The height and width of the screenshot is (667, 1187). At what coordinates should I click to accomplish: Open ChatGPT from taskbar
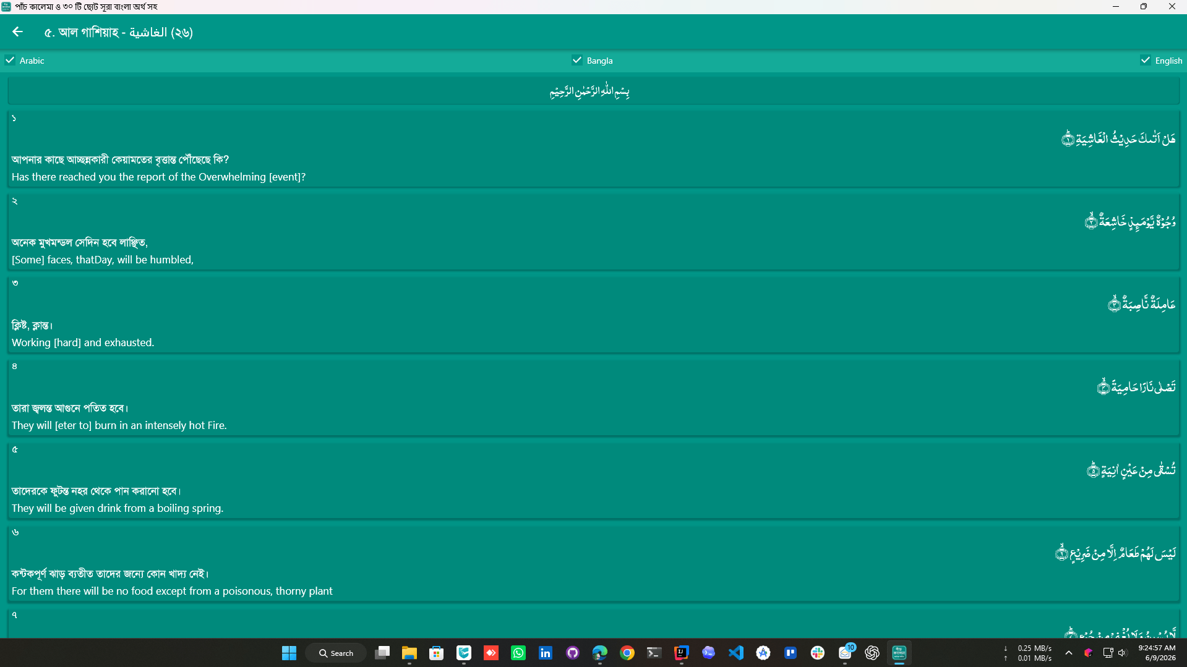coord(872,653)
